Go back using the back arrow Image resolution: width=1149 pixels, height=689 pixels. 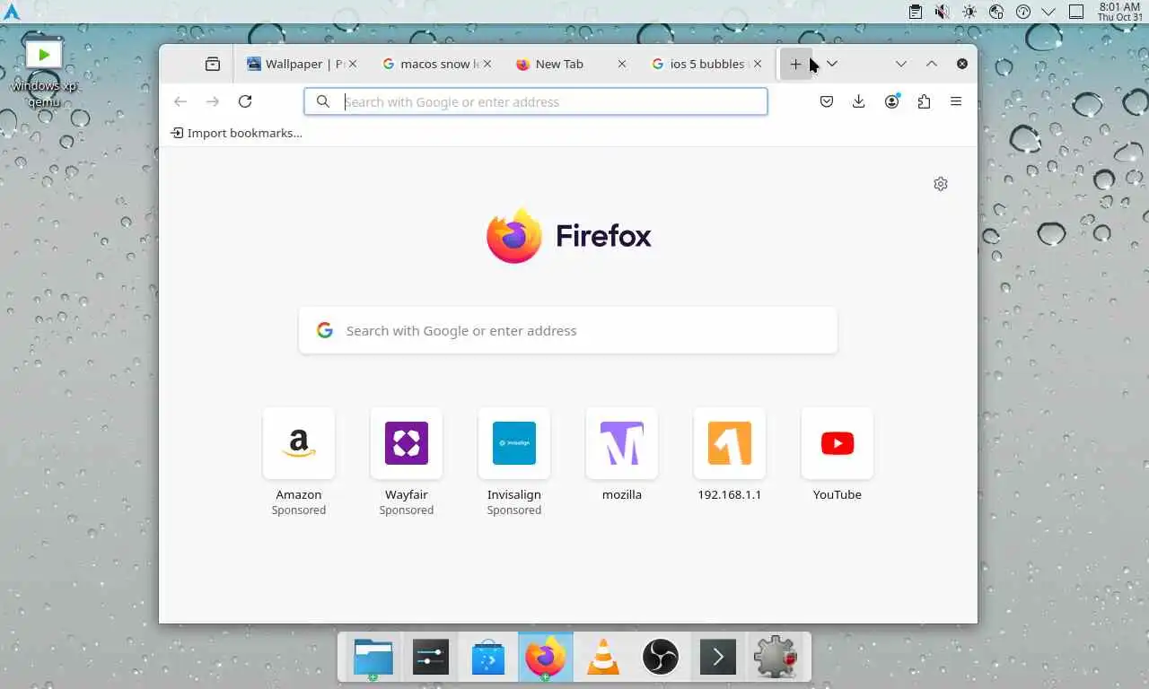point(180,101)
